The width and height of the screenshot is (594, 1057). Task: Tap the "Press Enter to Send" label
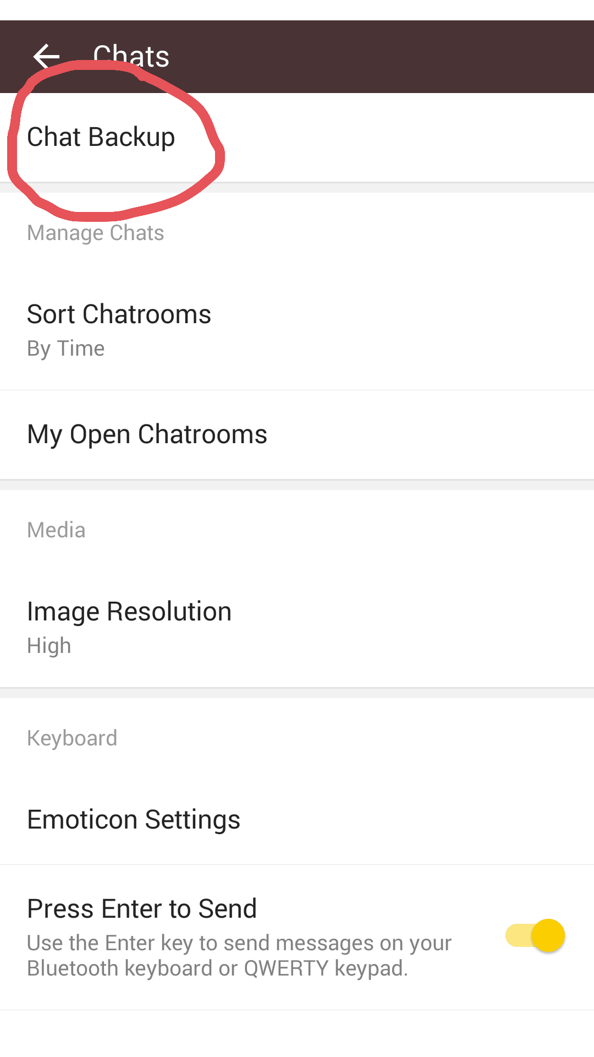pos(142,909)
